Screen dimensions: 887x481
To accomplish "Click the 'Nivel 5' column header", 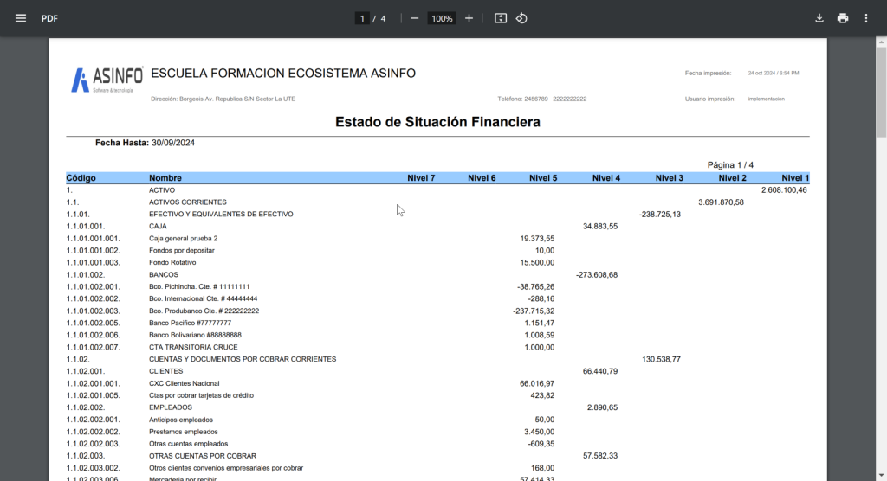I will point(543,178).
